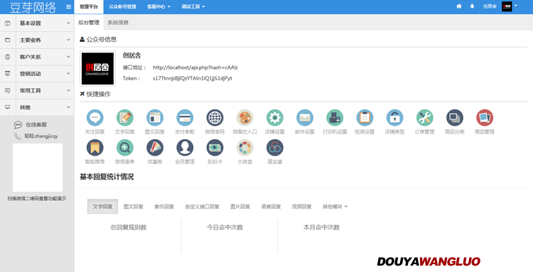Screen dimensions: 533x272
Task: Go to 公众帐号管理 in the top bar
Action: (x=123, y=7)
